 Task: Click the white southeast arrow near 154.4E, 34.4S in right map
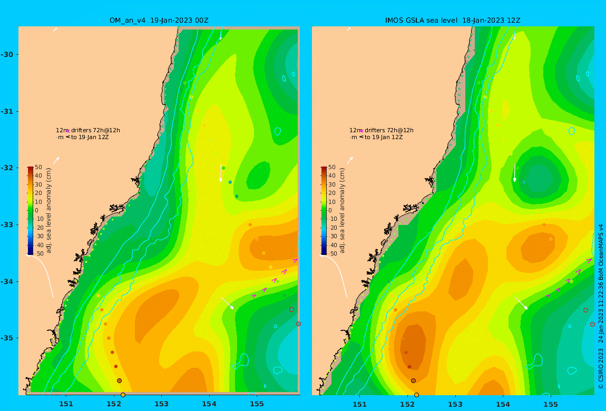[x=521, y=303]
